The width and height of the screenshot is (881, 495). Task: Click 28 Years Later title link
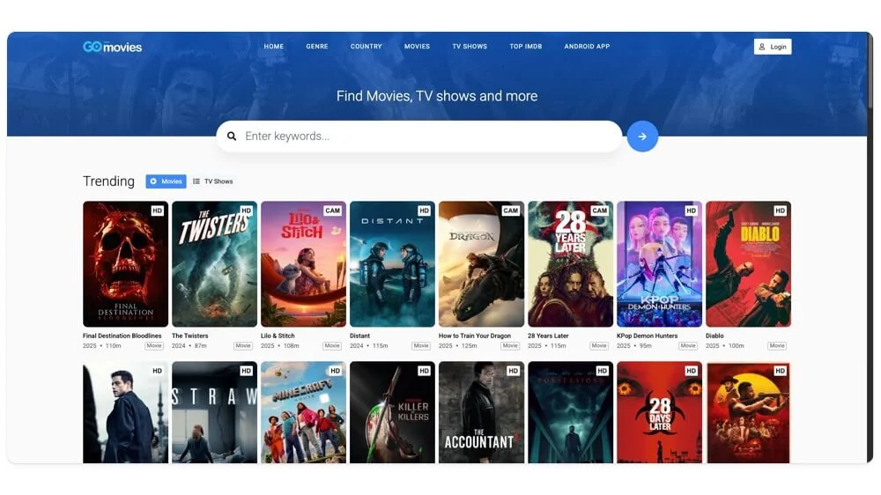coord(548,336)
